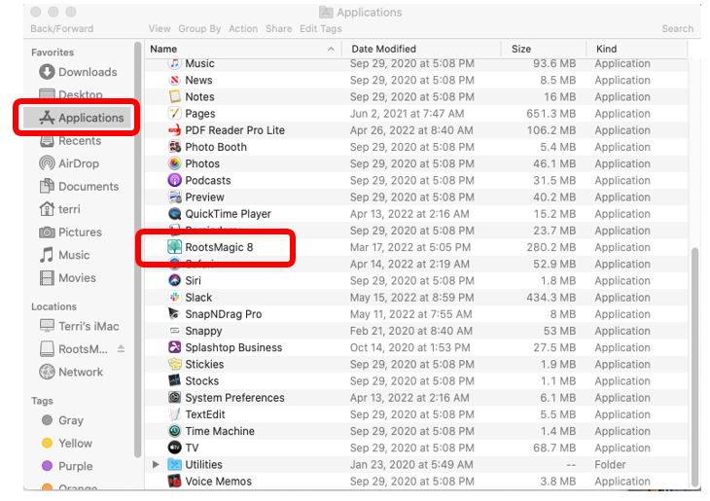Image resolution: width=710 pixels, height=501 pixels.
Task: Click the Search toolbar item
Action: click(x=677, y=29)
